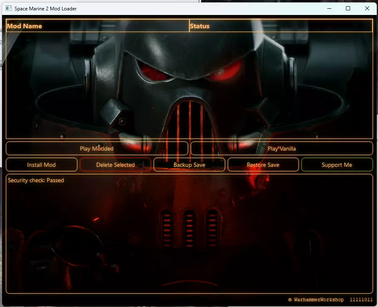Screen dimensions: 378x307
Task: Maximize the Space Marine 2 Mod Loader window
Action: tap(348, 8)
